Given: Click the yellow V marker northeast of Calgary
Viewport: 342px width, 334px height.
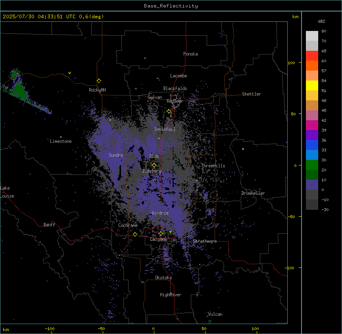Looking at the screenshot, I should tap(170, 232).
